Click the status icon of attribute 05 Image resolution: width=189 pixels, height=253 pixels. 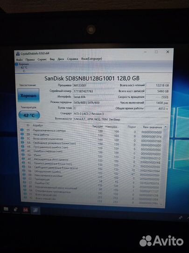(x=22, y=130)
